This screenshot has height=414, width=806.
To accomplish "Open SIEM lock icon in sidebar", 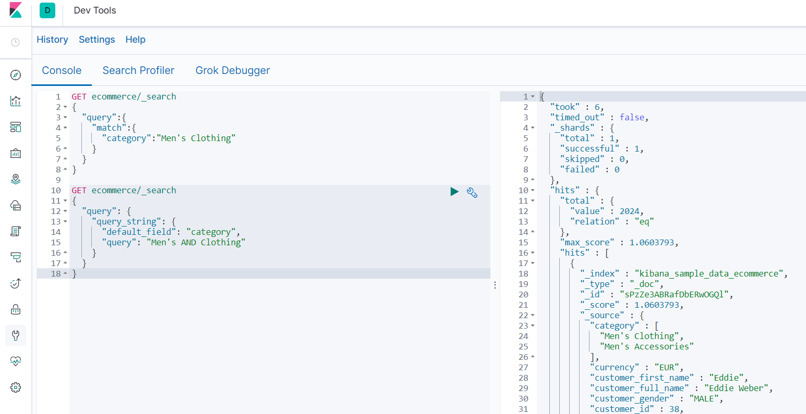I will coord(16,309).
